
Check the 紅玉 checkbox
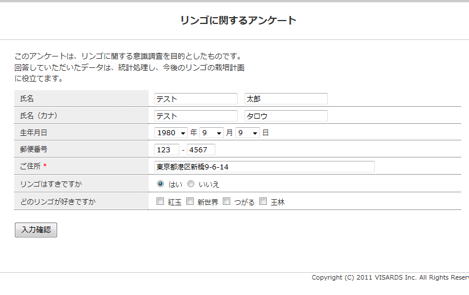click(x=161, y=201)
